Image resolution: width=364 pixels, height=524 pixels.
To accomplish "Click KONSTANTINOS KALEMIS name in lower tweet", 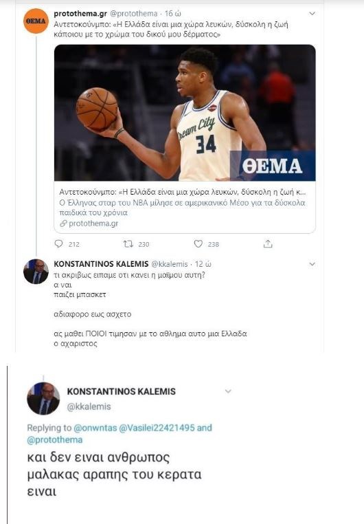I will 122,391.
